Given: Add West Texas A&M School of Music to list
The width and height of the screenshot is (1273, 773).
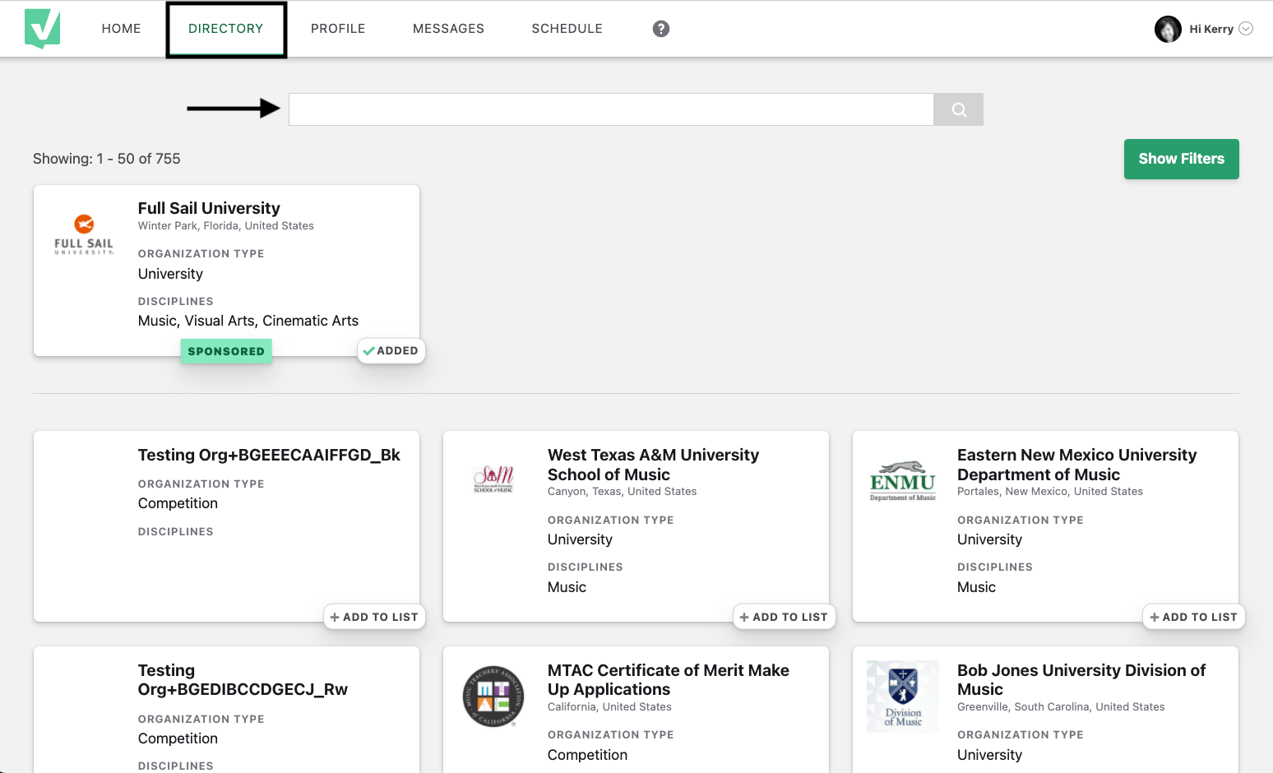Looking at the screenshot, I should pyautogui.click(x=784, y=617).
